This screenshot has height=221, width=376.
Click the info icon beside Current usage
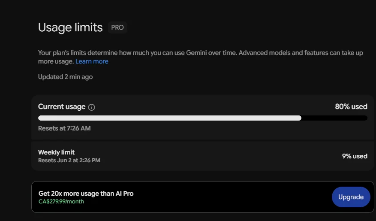tap(91, 107)
